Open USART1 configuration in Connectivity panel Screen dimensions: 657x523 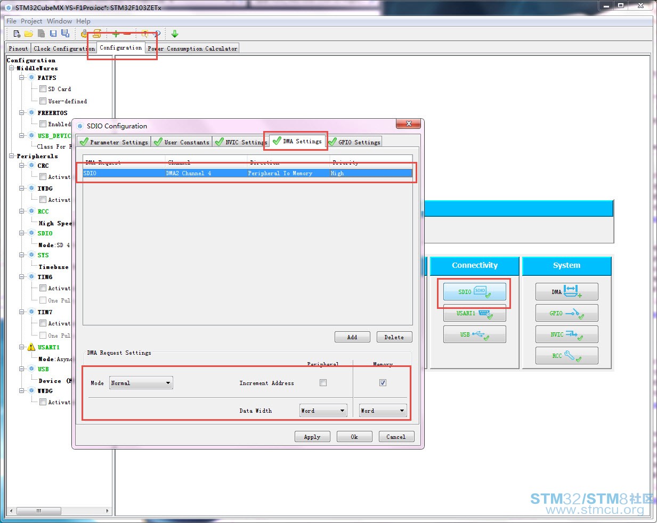[475, 313]
